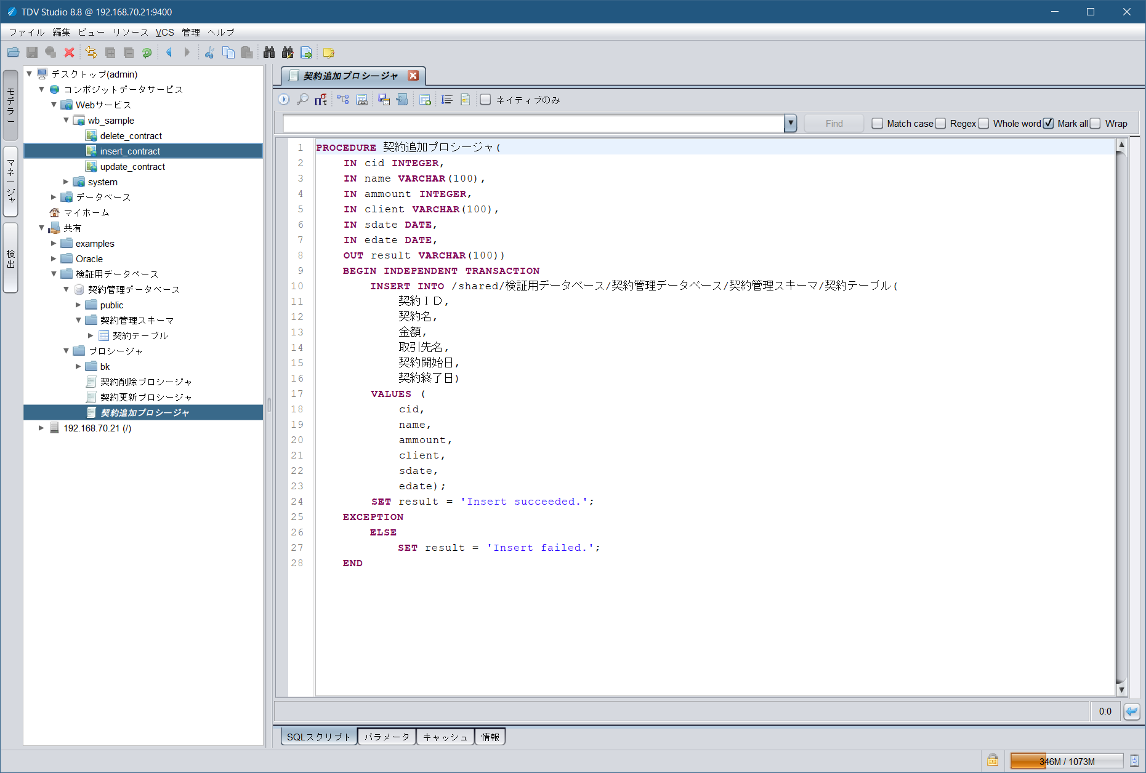Click the editor vertical scrollbar down arrow

coord(1121,690)
